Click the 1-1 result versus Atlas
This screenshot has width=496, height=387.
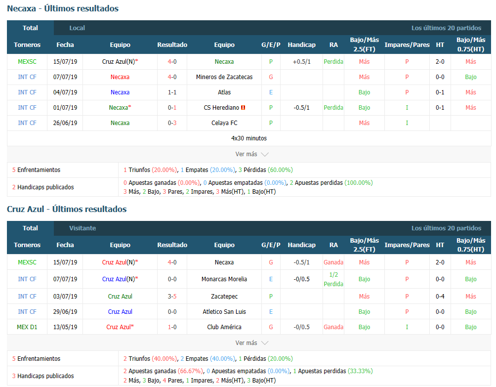pyautogui.click(x=172, y=92)
